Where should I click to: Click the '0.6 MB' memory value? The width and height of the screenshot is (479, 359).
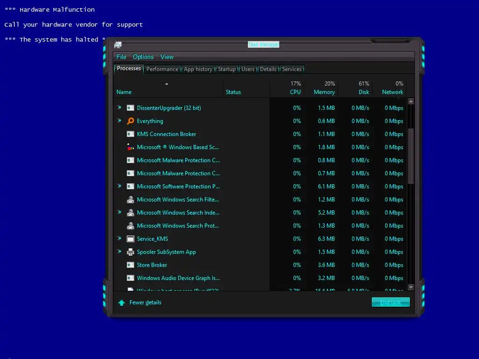pos(326,121)
